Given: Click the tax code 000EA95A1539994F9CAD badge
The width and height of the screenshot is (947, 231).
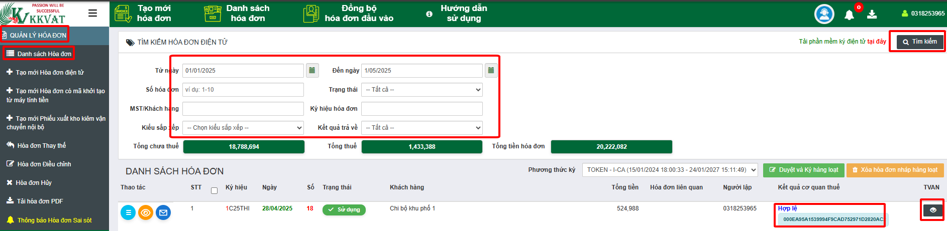Looking at the screenshot, I should point(832,219).
